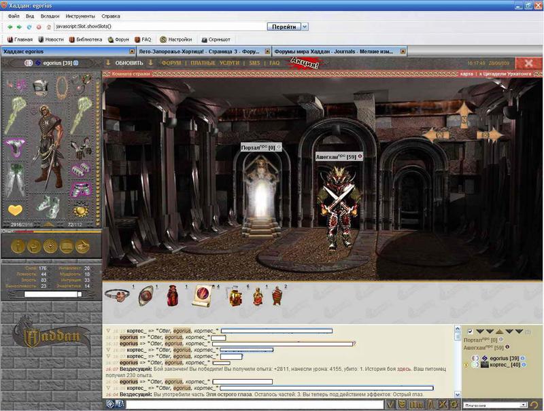
Task: Move west with the W arrow
Action: click(x=436, y=135)
